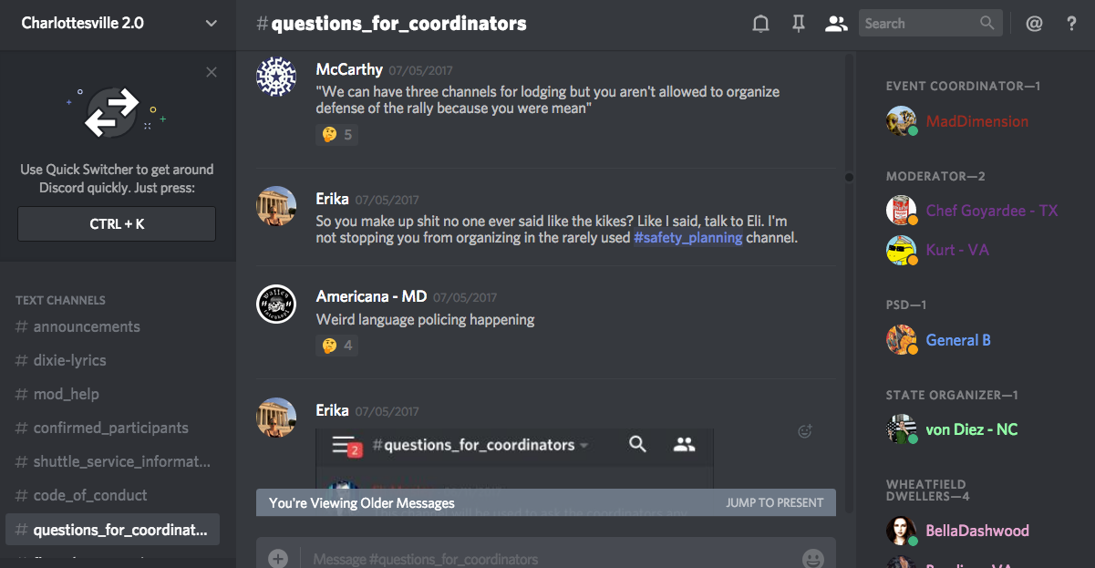Screen dimensions: 1095x568
Task: Follow the #safety_planning channel link
Action: pos(688,238)
